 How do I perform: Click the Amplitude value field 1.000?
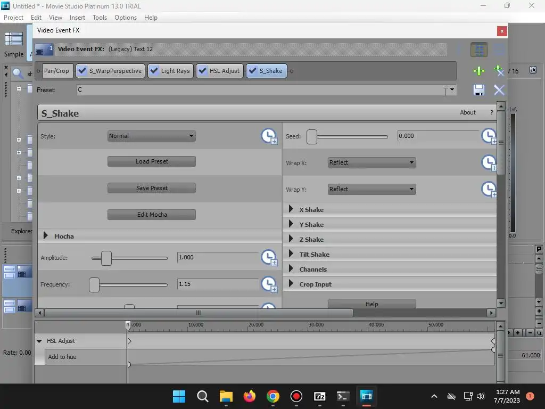pos(218,257)
